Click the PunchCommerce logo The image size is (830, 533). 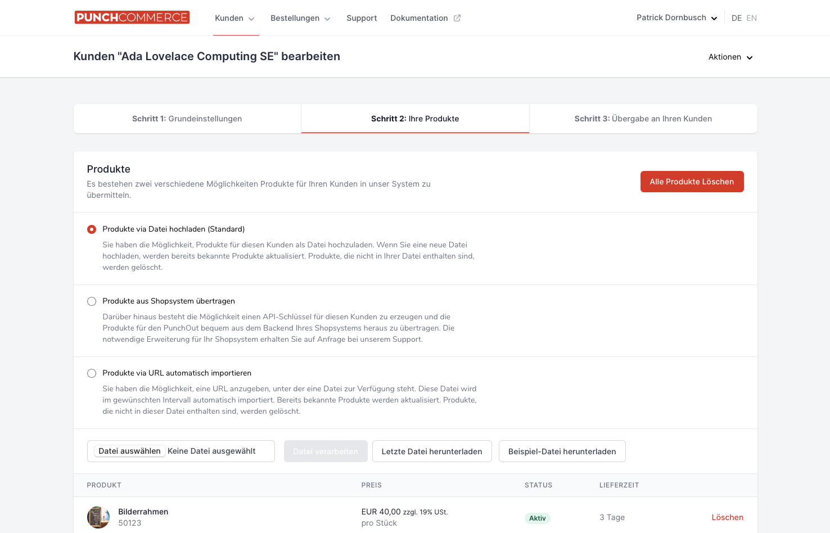pyautogui.click(x=132, y=17)
